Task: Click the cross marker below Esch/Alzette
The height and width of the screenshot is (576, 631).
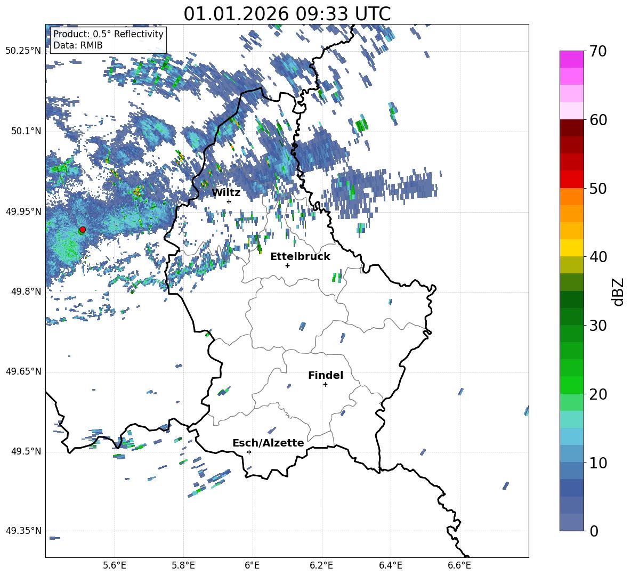Action: coord(249,452)
